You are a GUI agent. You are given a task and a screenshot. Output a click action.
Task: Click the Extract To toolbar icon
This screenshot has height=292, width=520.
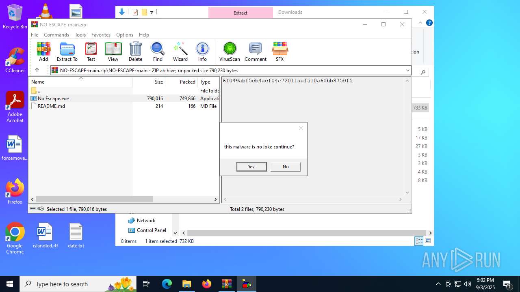(x=67, y=52)
